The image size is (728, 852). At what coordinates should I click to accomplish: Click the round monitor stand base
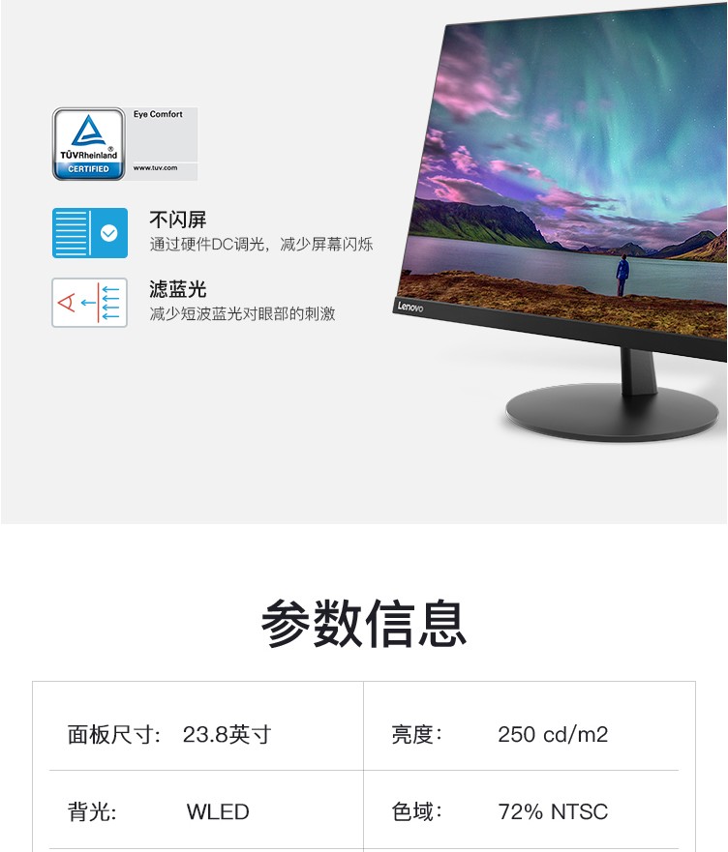point(612,412)
